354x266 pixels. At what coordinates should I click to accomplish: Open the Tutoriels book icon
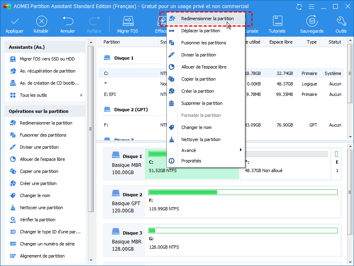(277, 21)
